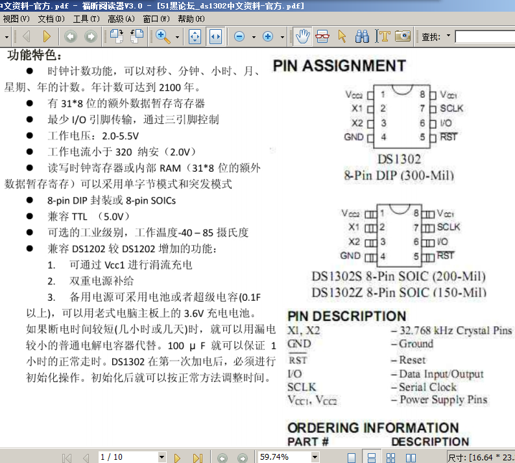Go to next page in status bar
The width and height of the screenshot is (515, 463).
(x=177, y=458)
